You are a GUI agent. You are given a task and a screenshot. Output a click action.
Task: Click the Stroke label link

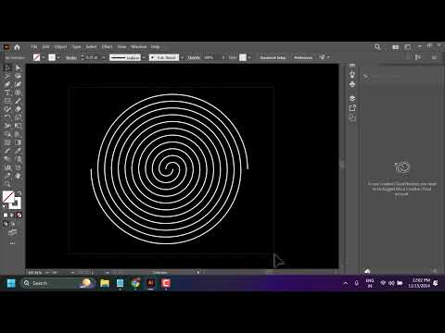point(70,57)
